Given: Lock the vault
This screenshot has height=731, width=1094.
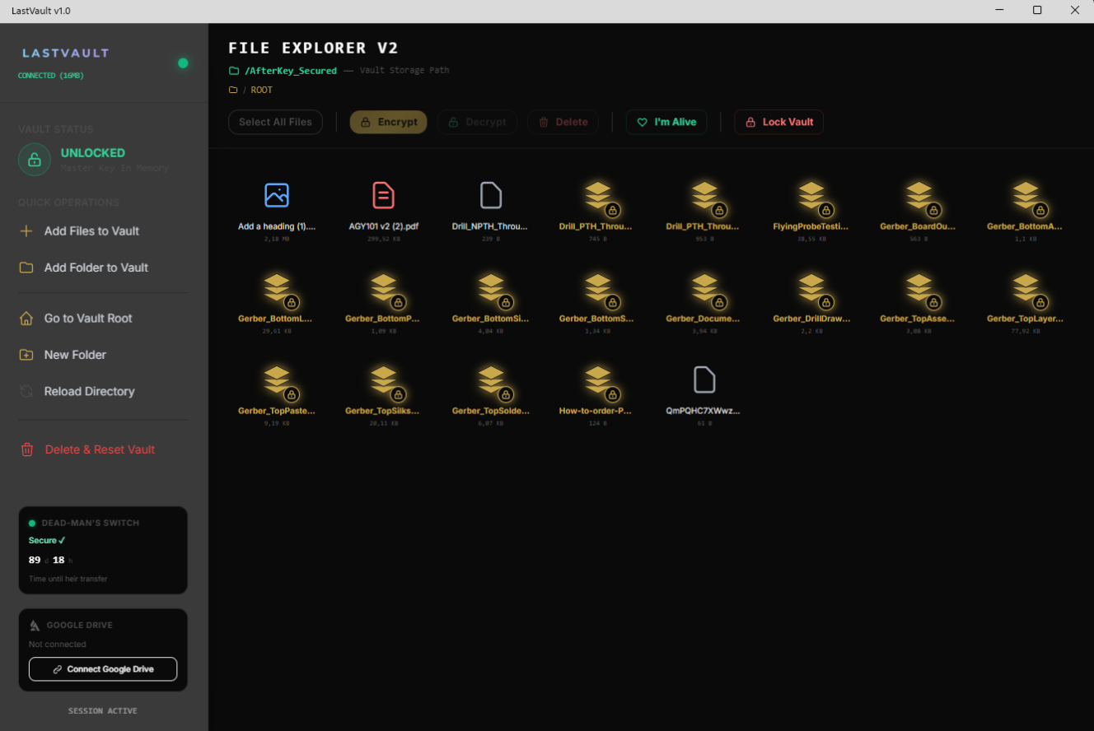Looking at the screenshot, I should (778, 122).
